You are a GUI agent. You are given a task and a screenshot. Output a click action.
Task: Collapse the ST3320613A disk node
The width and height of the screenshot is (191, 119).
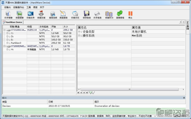point(4,30)
